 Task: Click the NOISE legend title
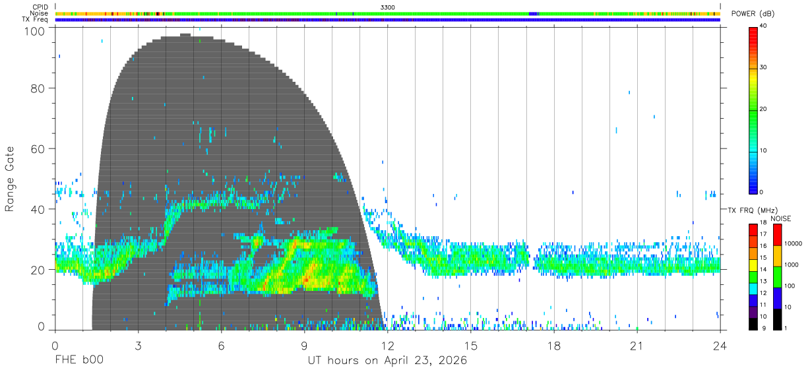click(x=782, y=218)
